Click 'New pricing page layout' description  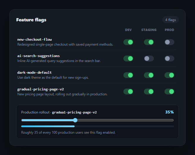click(62, 94)
